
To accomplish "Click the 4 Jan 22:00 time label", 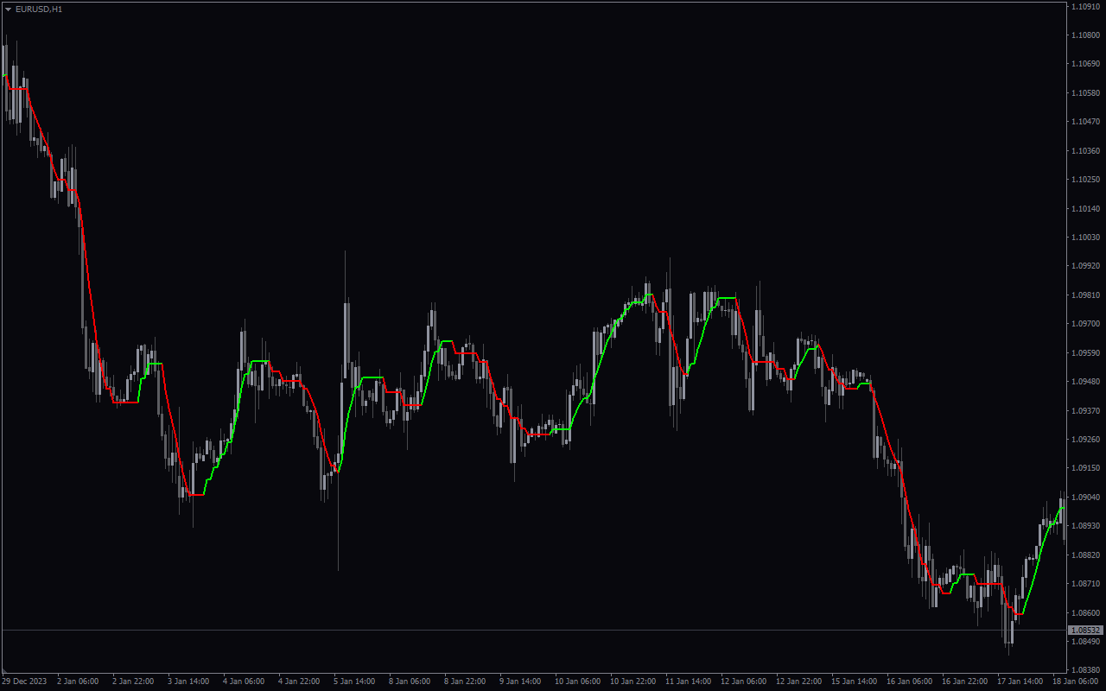I will pyautogui.click(x=299, y=681).
